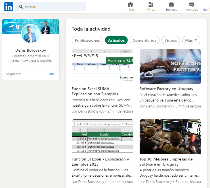Viewport: 210px width, 188px height.
Task: Open the Software Factory article image
Action: coord(170,67)
